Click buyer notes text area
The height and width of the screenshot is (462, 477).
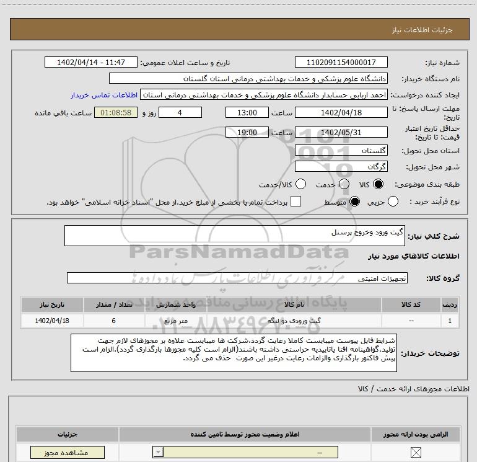(234, 353)
